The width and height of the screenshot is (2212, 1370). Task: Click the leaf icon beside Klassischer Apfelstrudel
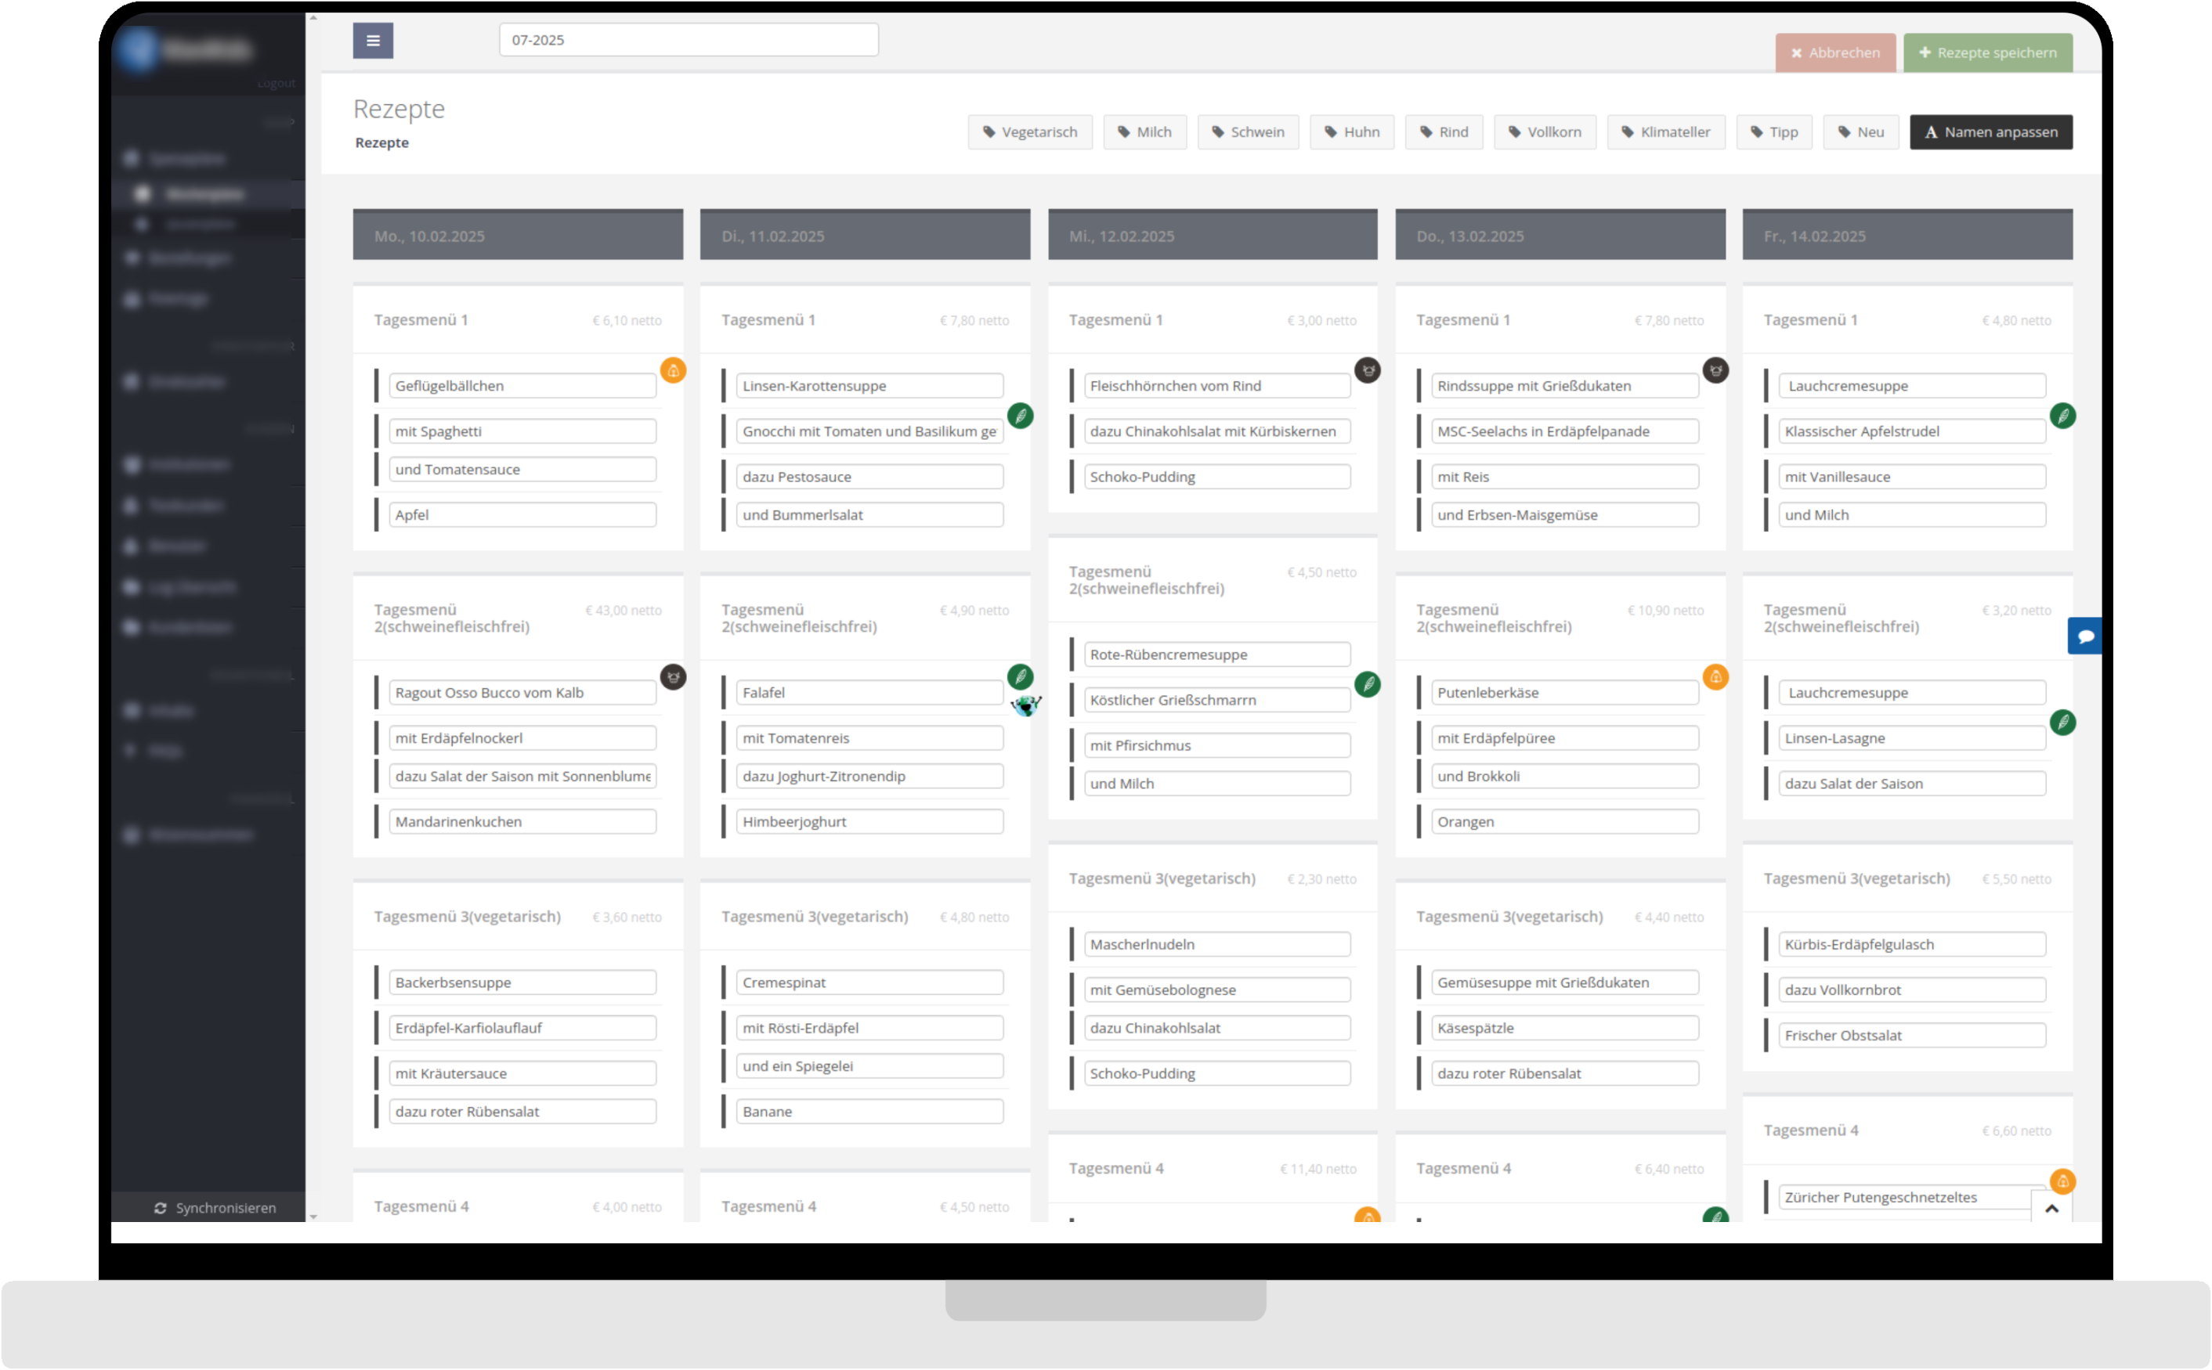click(x=2064, y=416)
